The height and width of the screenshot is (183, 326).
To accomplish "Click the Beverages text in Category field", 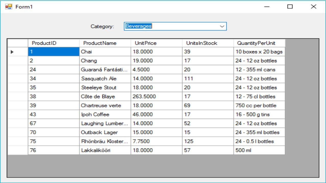I will 139,26.
